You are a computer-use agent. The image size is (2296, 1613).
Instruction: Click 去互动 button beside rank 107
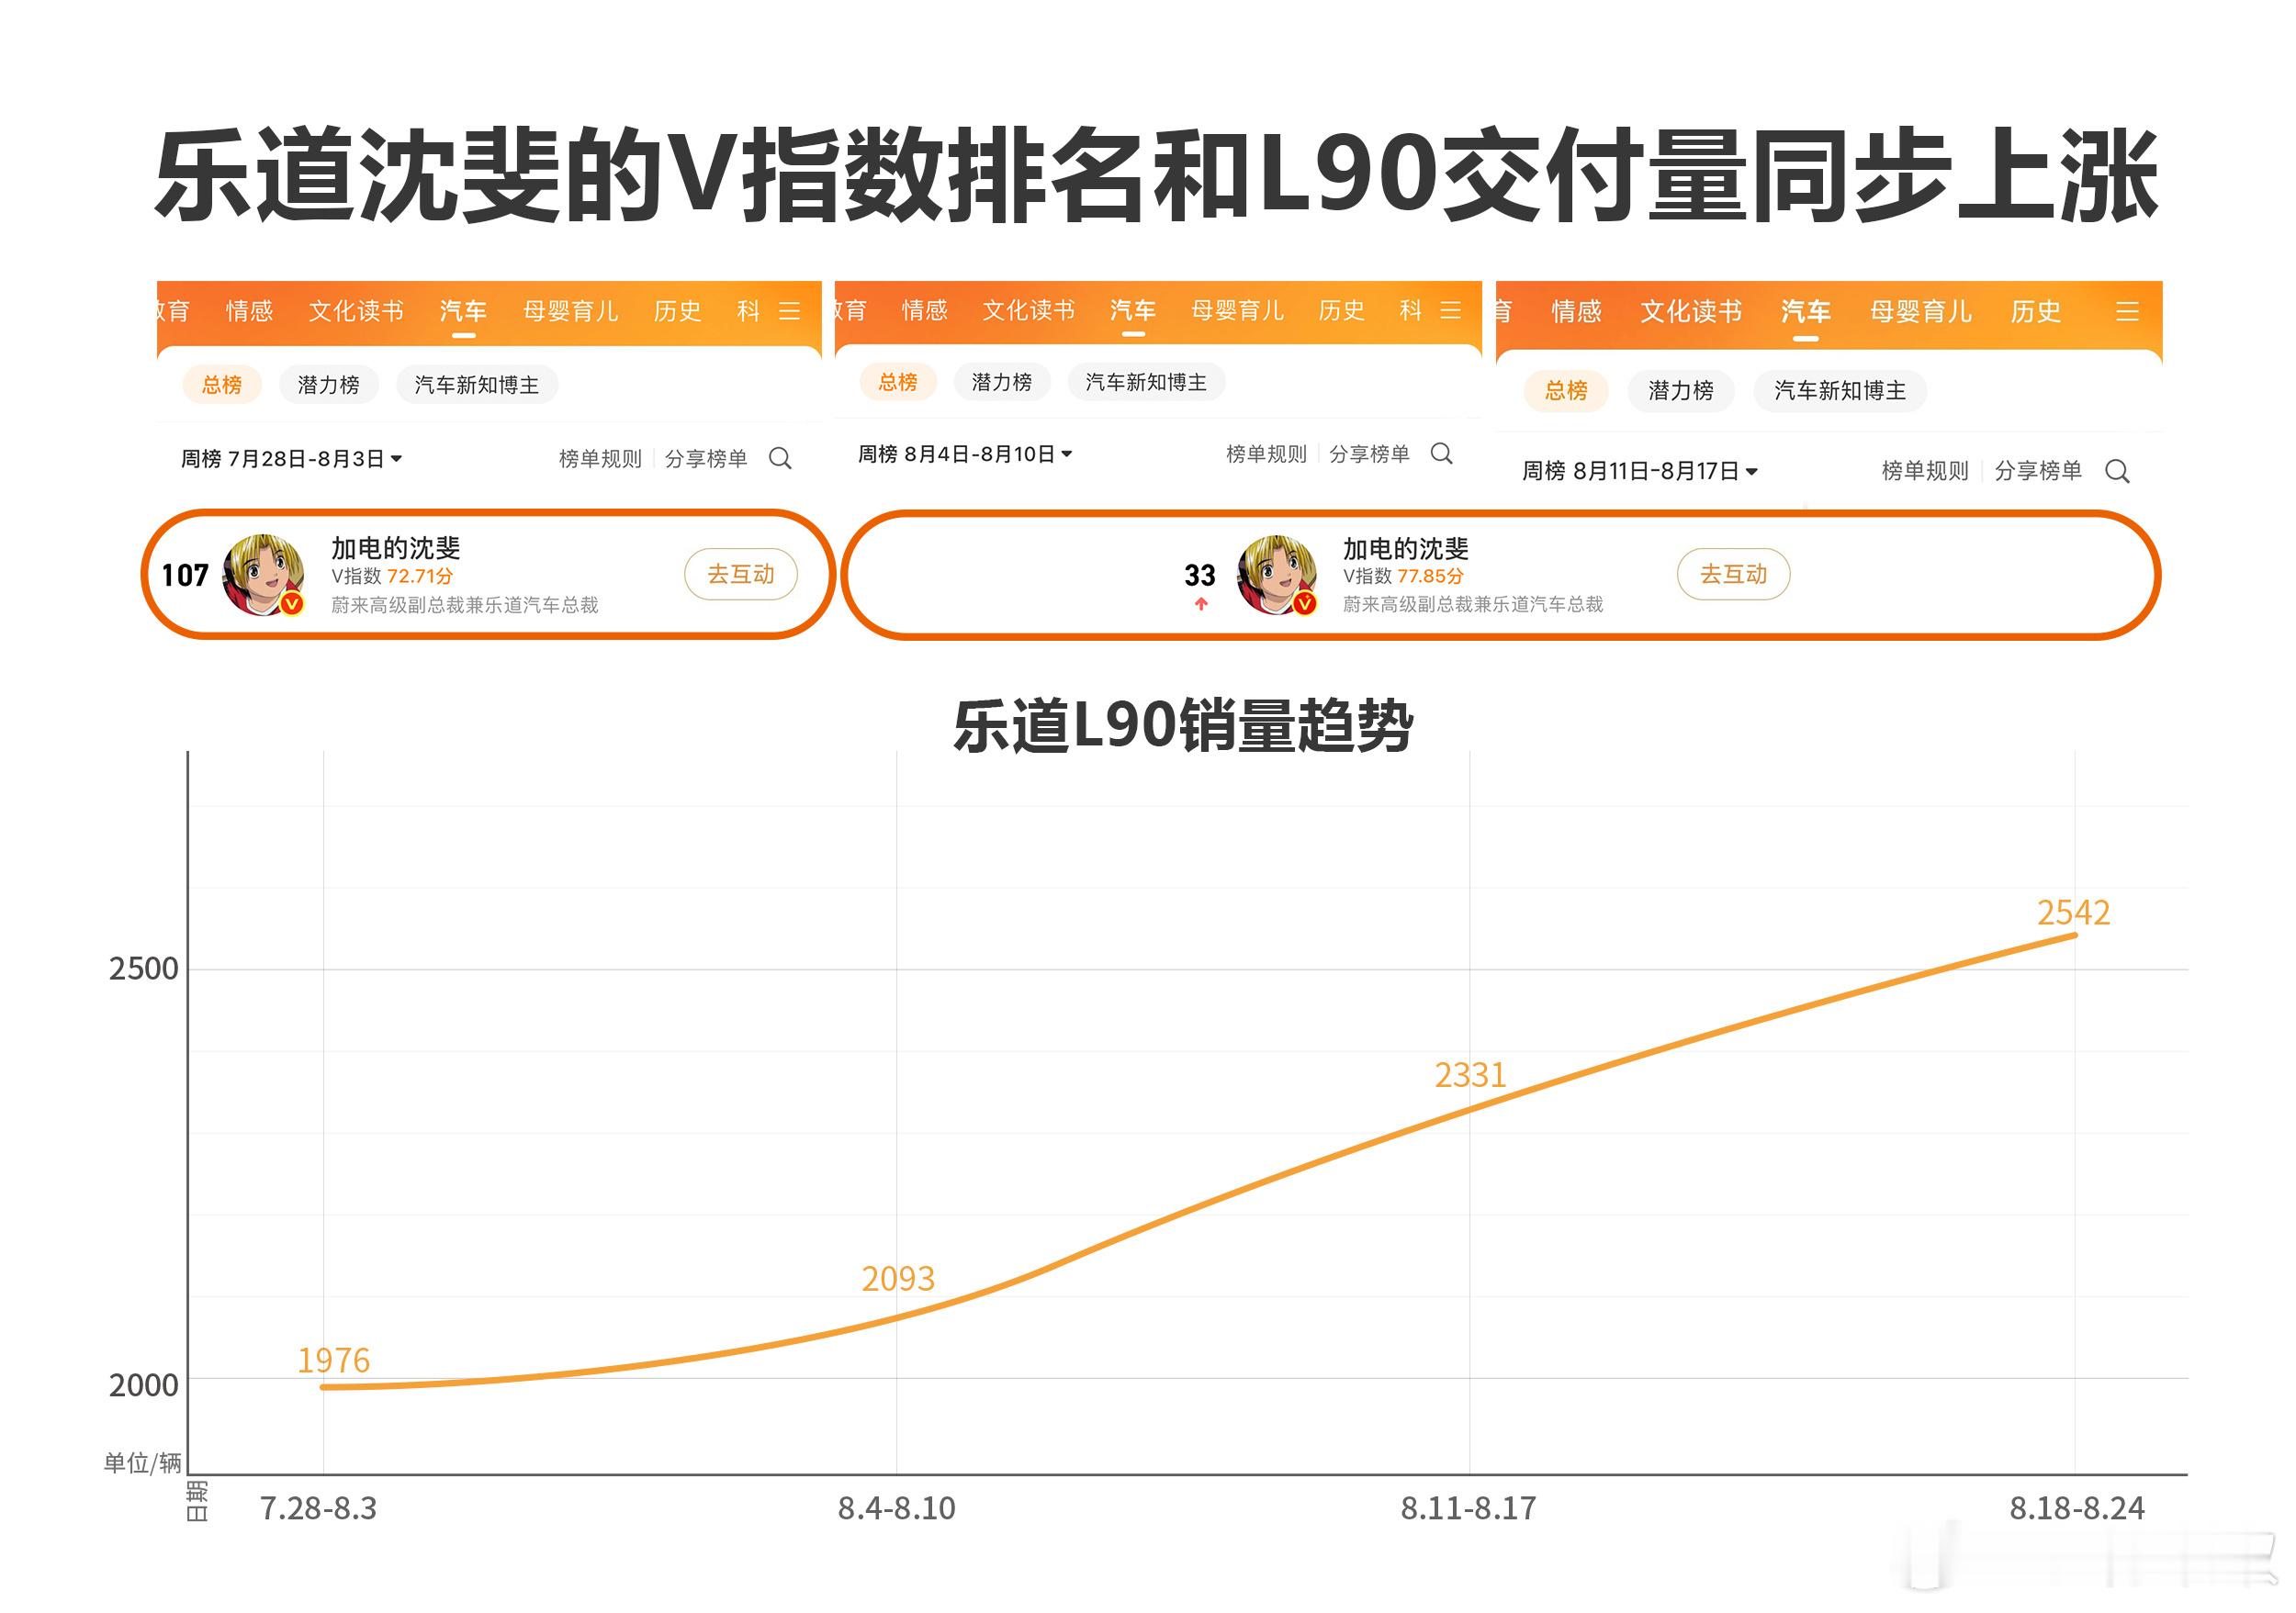741,574
